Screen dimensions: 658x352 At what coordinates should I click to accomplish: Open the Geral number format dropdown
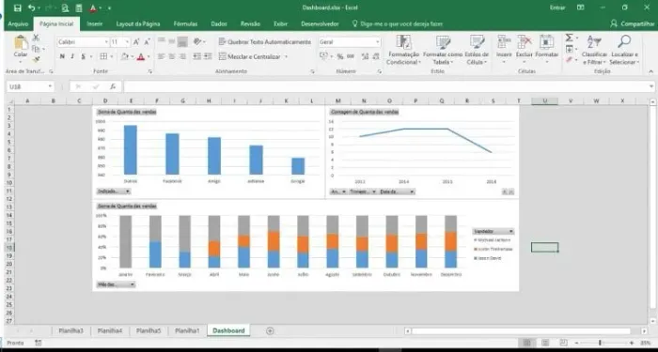(377, 42)
